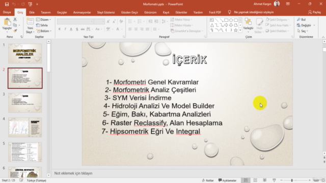The width and height of the screenshot is (326, 183).
Task: Select the text box shape in gallery
Action: (212, 20)
